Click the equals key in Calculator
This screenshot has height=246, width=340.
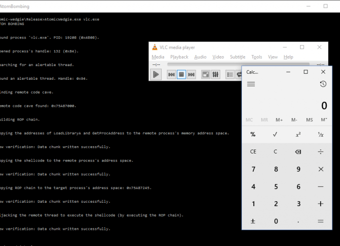coord(320,221)
